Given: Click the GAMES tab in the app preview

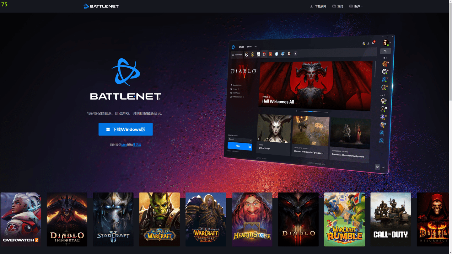Looking at the screenshot, I should 241,47.
